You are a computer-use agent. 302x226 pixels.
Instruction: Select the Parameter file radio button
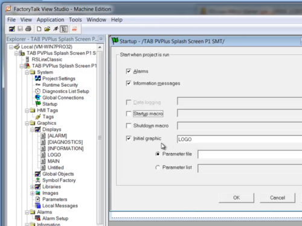(158, 154)
